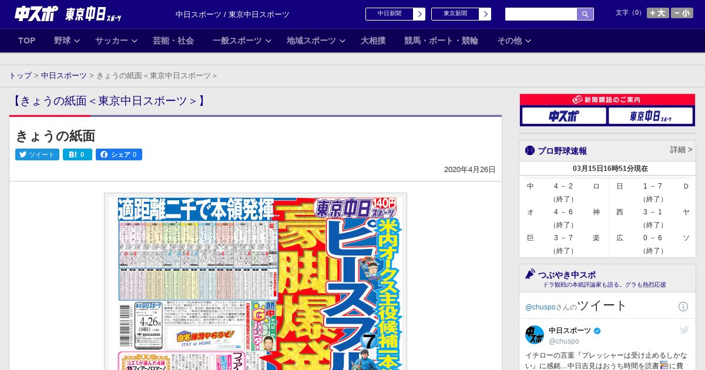705x370 pixels.
Task: Click the Twitter info circle icon
Action: (683, 307)
